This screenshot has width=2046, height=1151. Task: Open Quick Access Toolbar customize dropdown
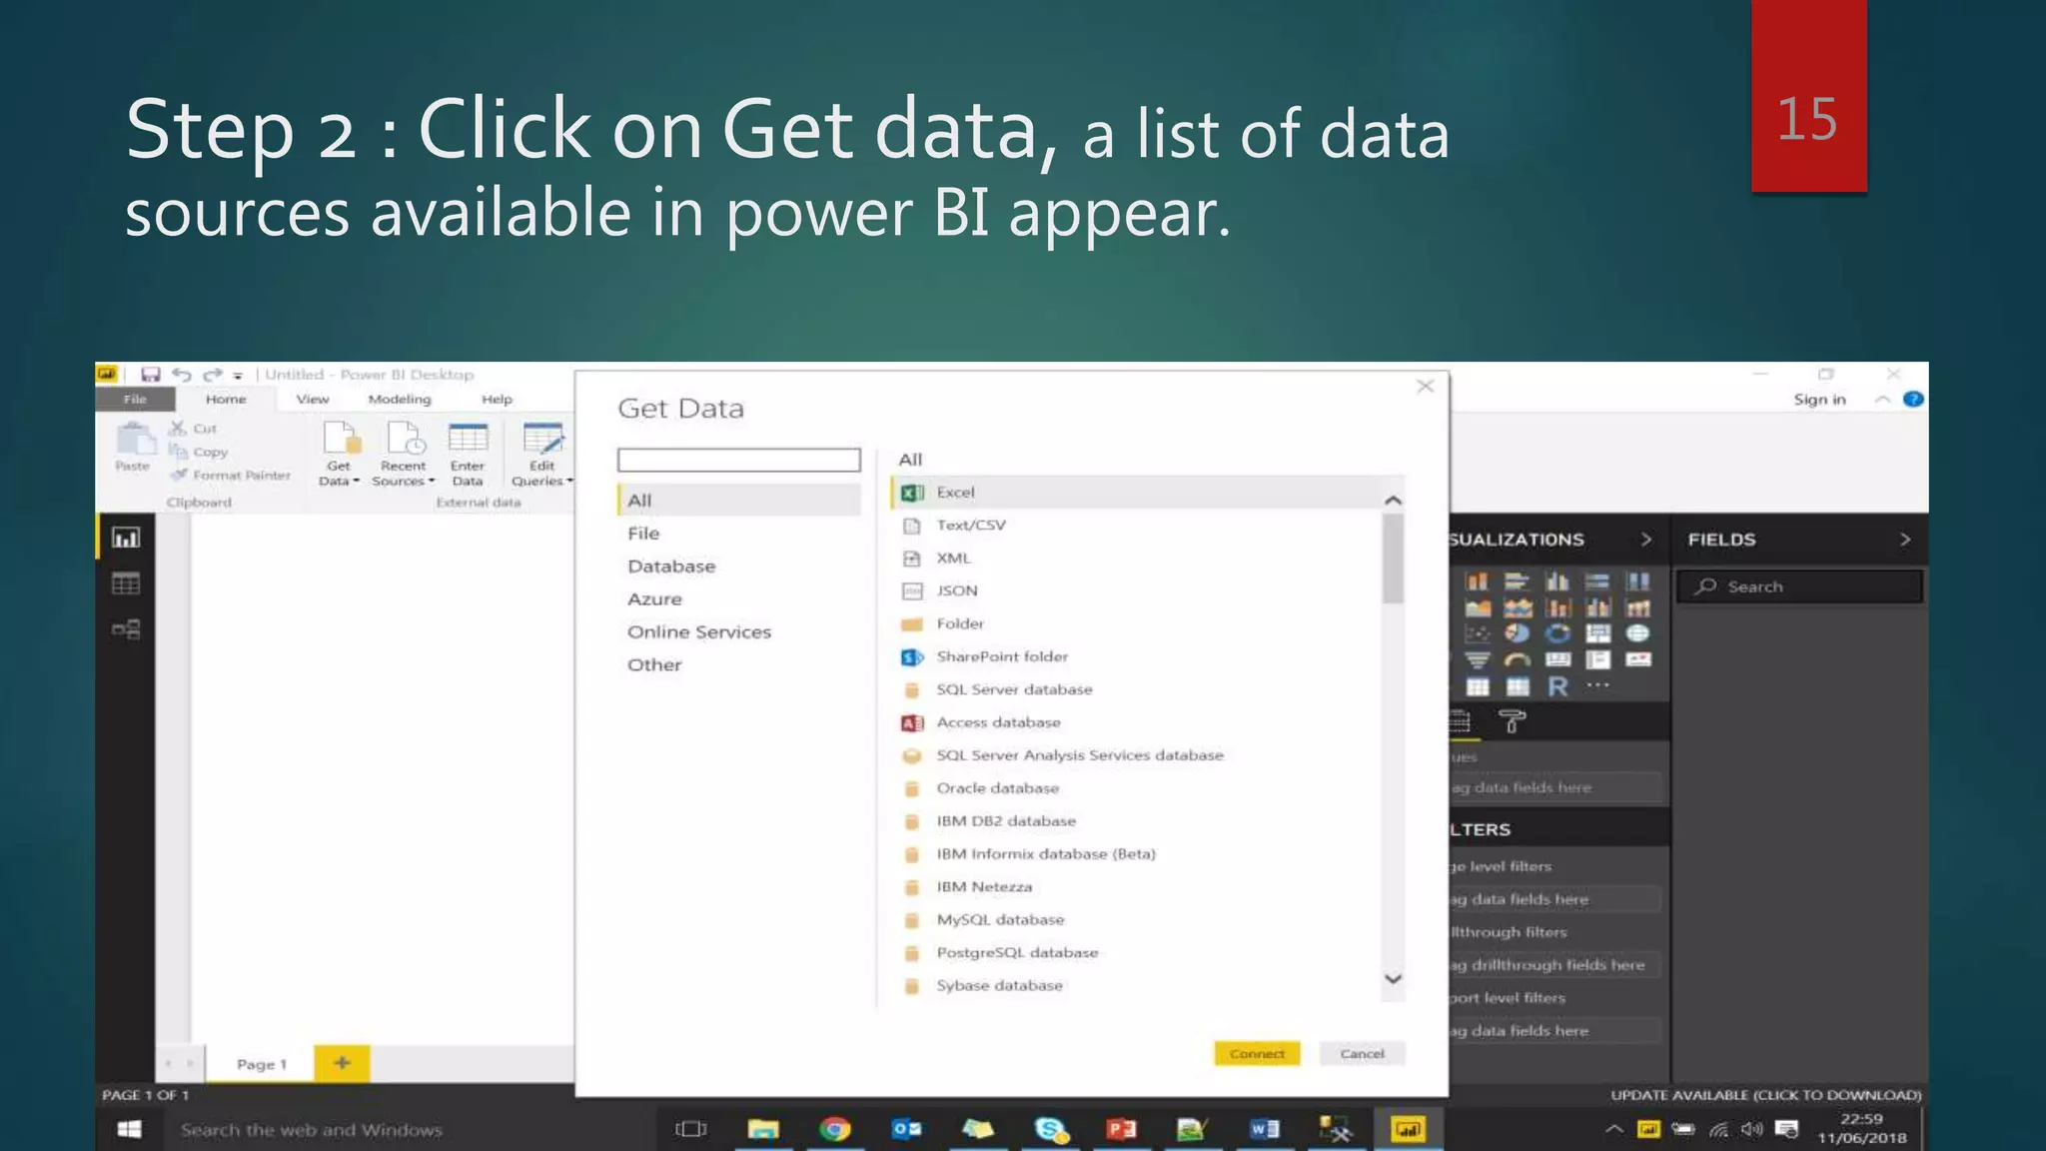(x=238, y=376)
